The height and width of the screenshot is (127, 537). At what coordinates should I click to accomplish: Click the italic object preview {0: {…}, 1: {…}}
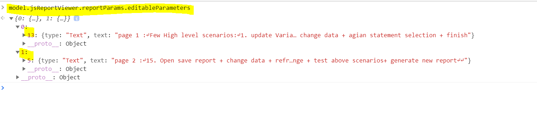tap(43, 18)
